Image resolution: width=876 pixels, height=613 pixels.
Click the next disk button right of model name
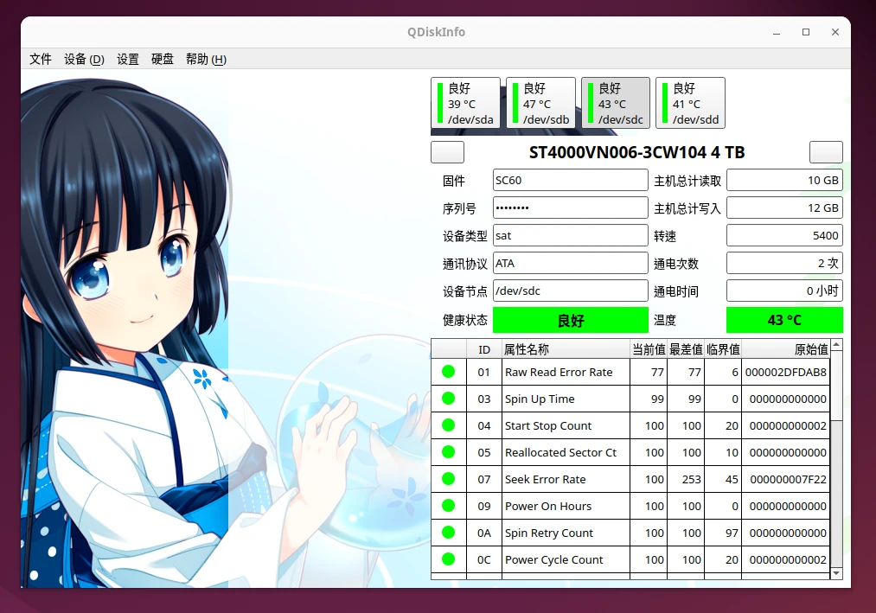pyautogui.click(x=826, y=152)
